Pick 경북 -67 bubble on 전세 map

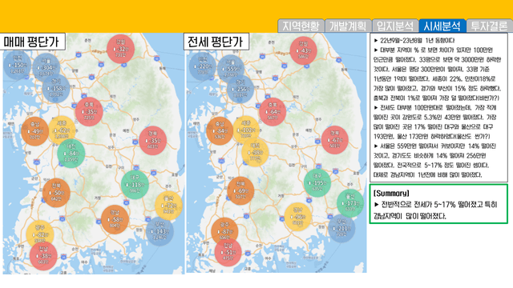tap(335, 140)
